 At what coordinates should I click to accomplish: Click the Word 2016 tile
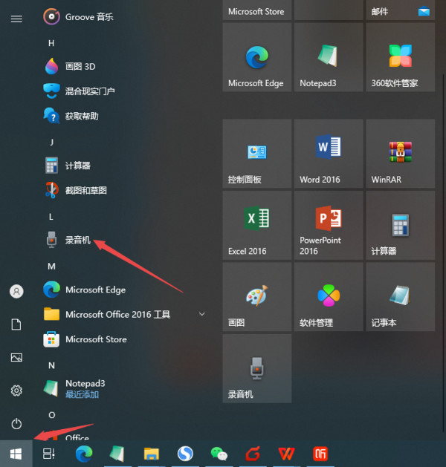[x=329, y=154]
